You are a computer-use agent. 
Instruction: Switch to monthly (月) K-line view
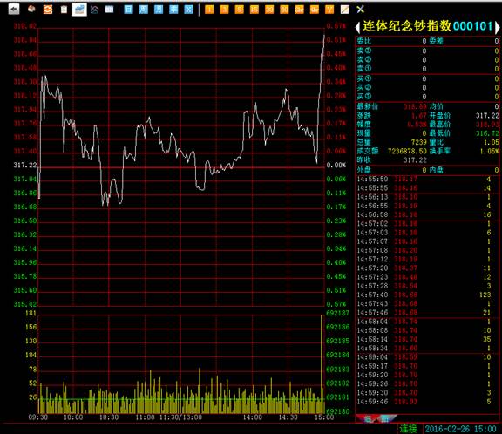(159, 10)
